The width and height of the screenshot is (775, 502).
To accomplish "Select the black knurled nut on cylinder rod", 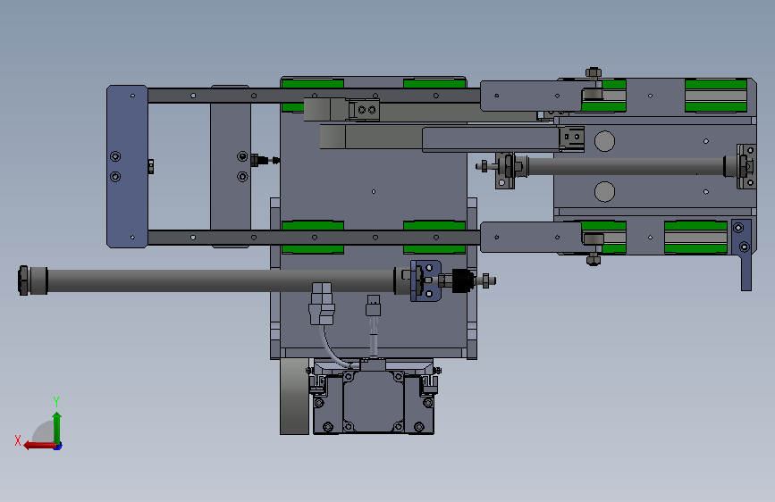I will 463,280.
